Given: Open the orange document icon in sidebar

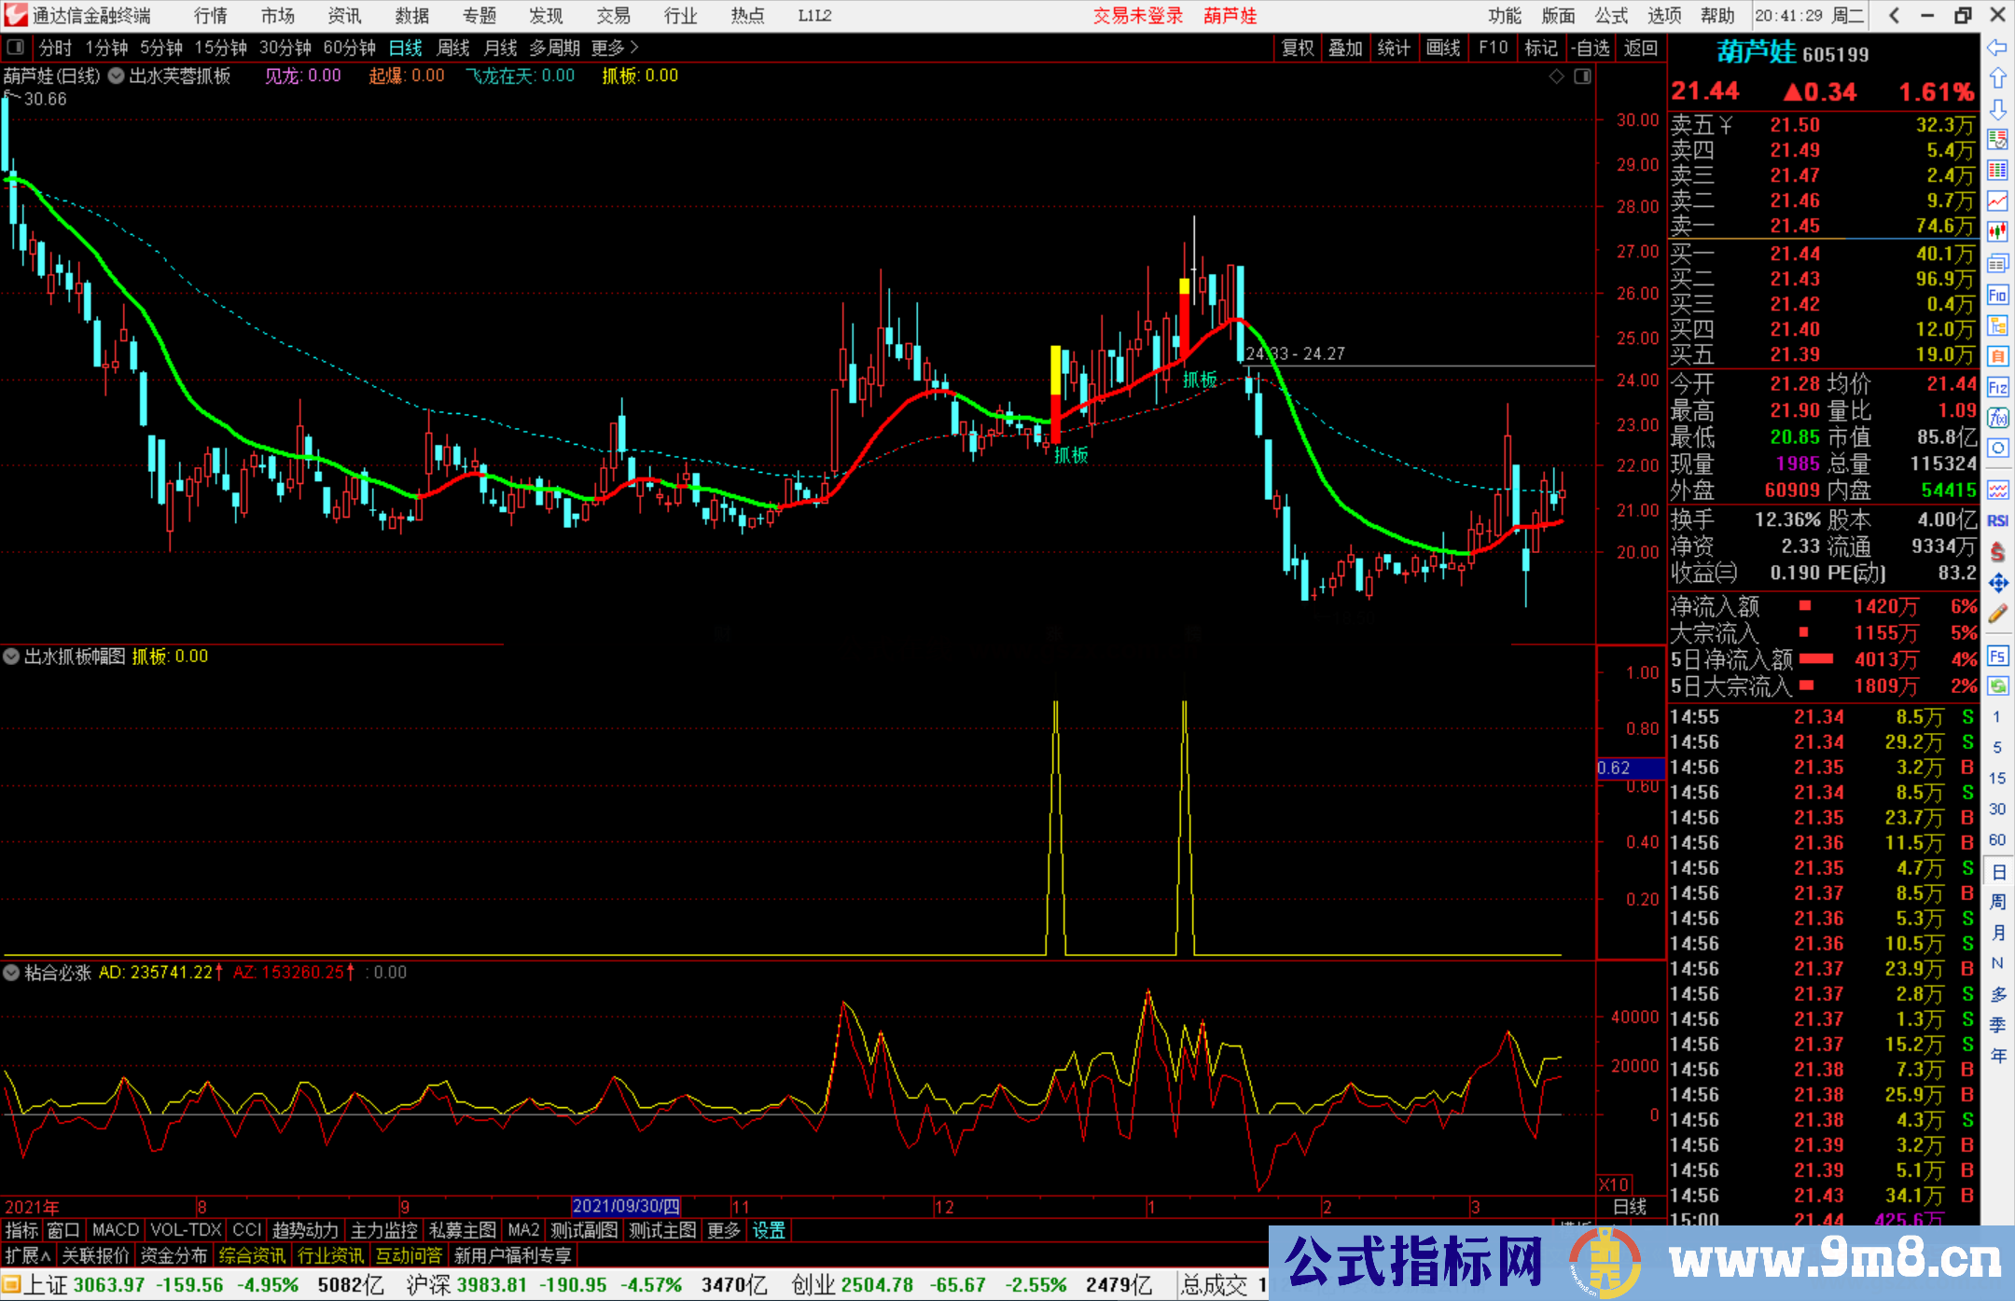Looking at the screenshot, I should 1997,356.
